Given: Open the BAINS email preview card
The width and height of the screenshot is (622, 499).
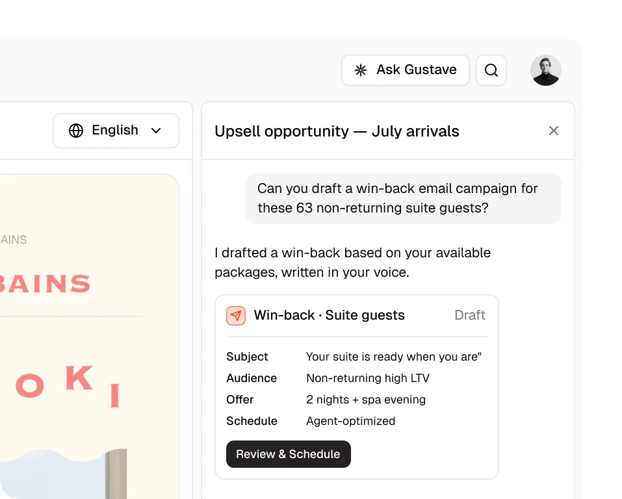Looking at the screenshot, I should point(89,337).
